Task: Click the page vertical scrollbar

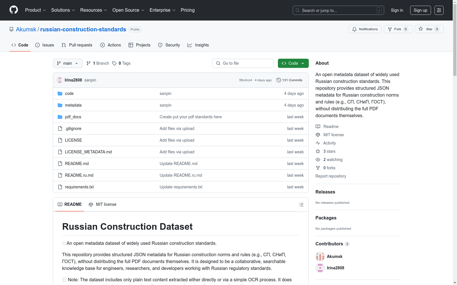Action: 455,40
